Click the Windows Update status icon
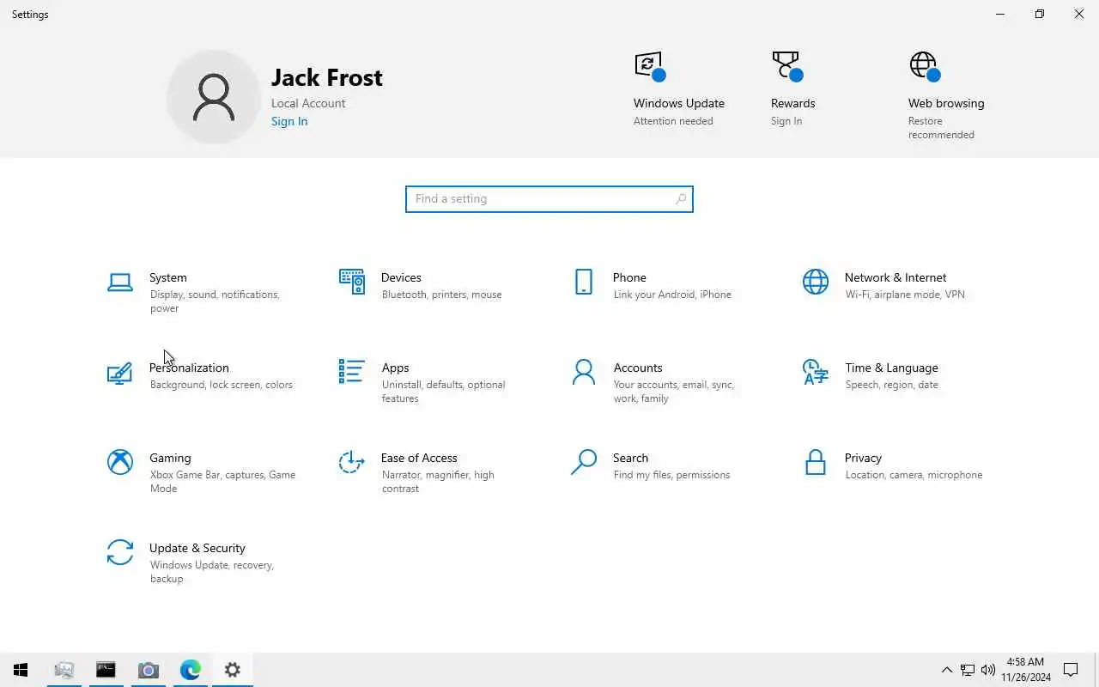 pos(650,66)
